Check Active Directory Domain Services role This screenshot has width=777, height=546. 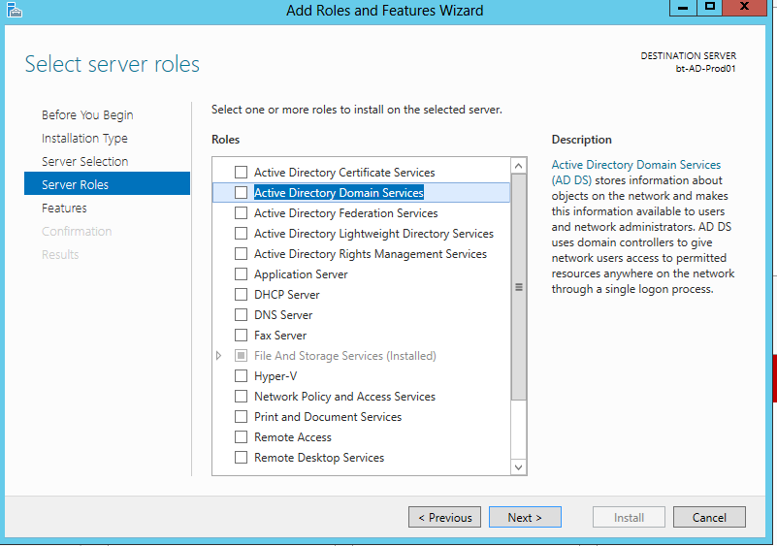pos(241,192)
